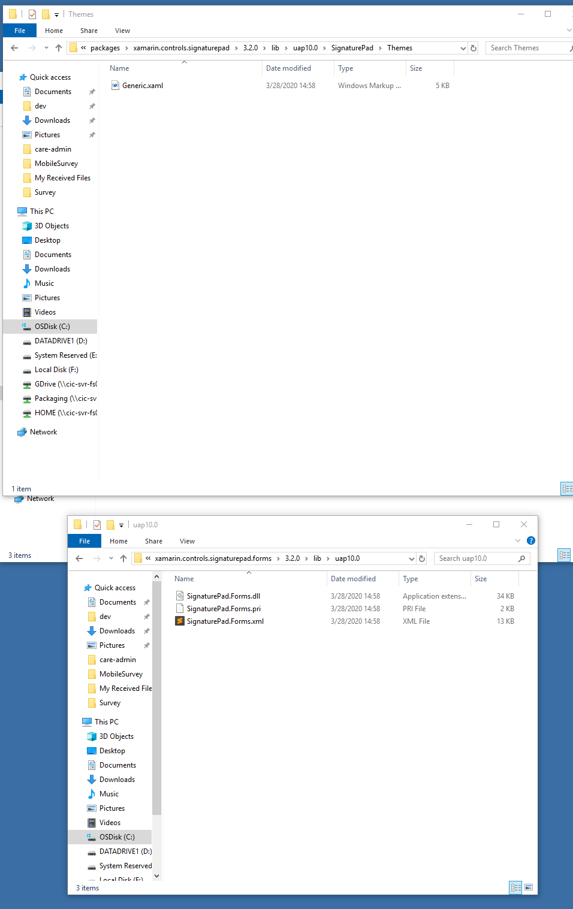This screenshot has height=909, width=573.
Task: Expand ribbon in uap10.0 window
Action: [x=518, y=540]
